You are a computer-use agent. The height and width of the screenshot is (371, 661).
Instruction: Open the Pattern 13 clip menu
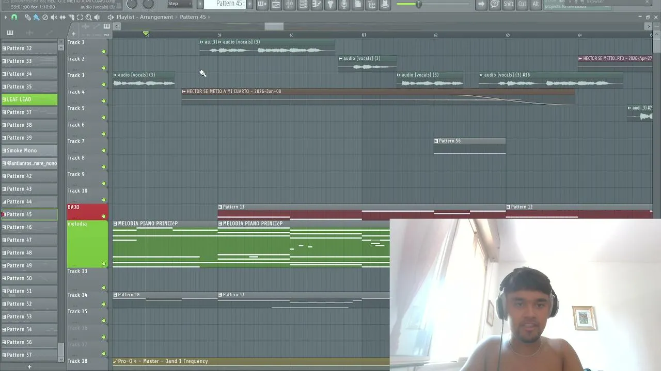pyautogui.click(x=221, y=207)
